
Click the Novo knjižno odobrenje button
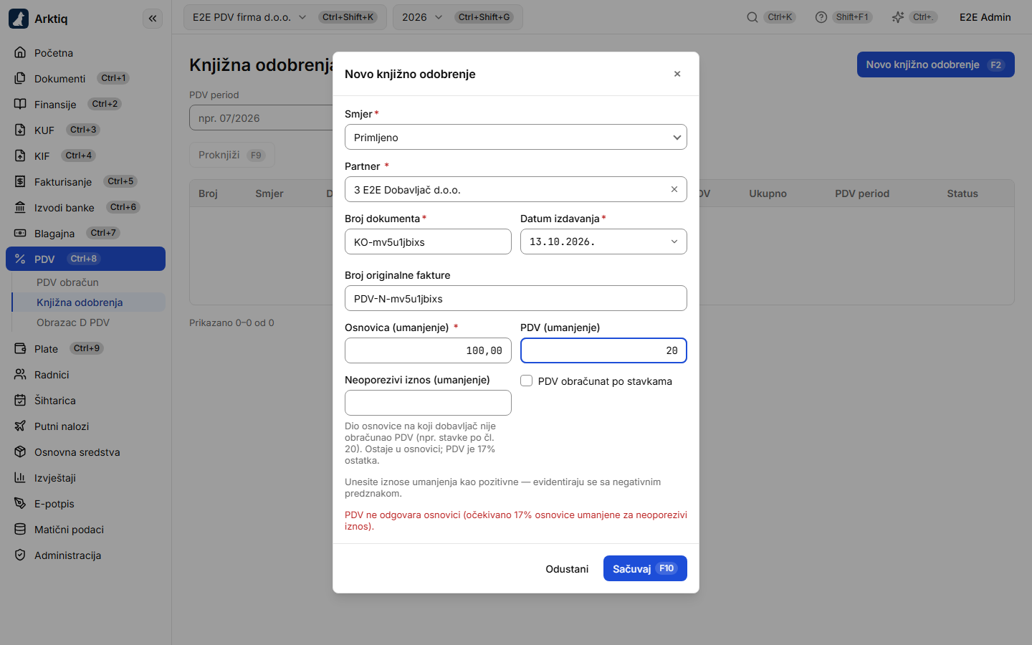pos(936,64)
